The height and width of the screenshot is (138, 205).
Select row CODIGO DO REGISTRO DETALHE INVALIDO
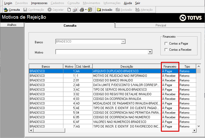pyautogui.click(x=113, y=94)
